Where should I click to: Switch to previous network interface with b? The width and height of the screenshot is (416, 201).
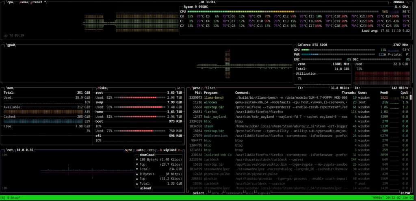point(161,150)
